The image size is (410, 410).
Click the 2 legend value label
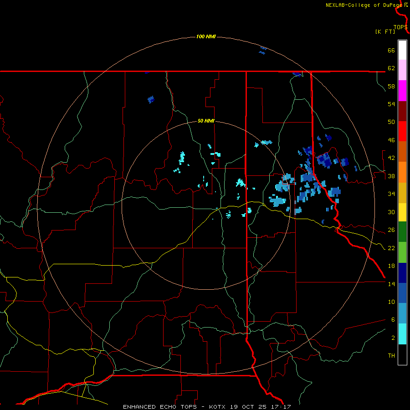pyautogui.click(x=393, y=338)
